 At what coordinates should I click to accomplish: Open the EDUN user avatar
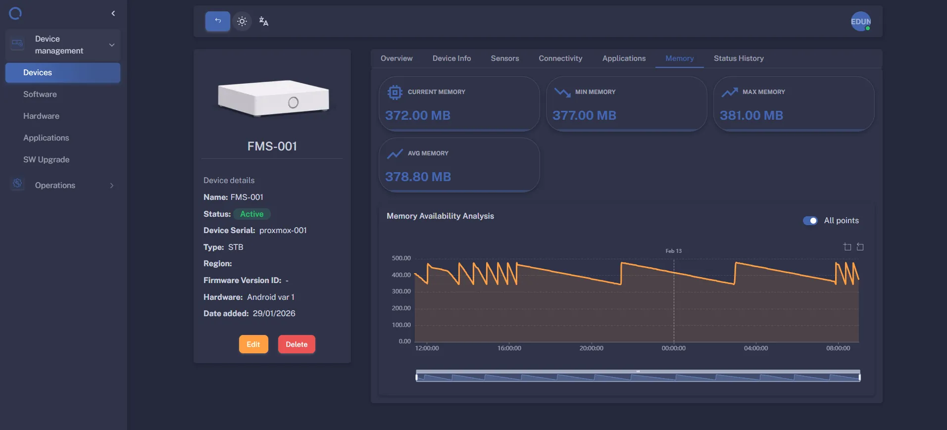(x=860, y=21)
